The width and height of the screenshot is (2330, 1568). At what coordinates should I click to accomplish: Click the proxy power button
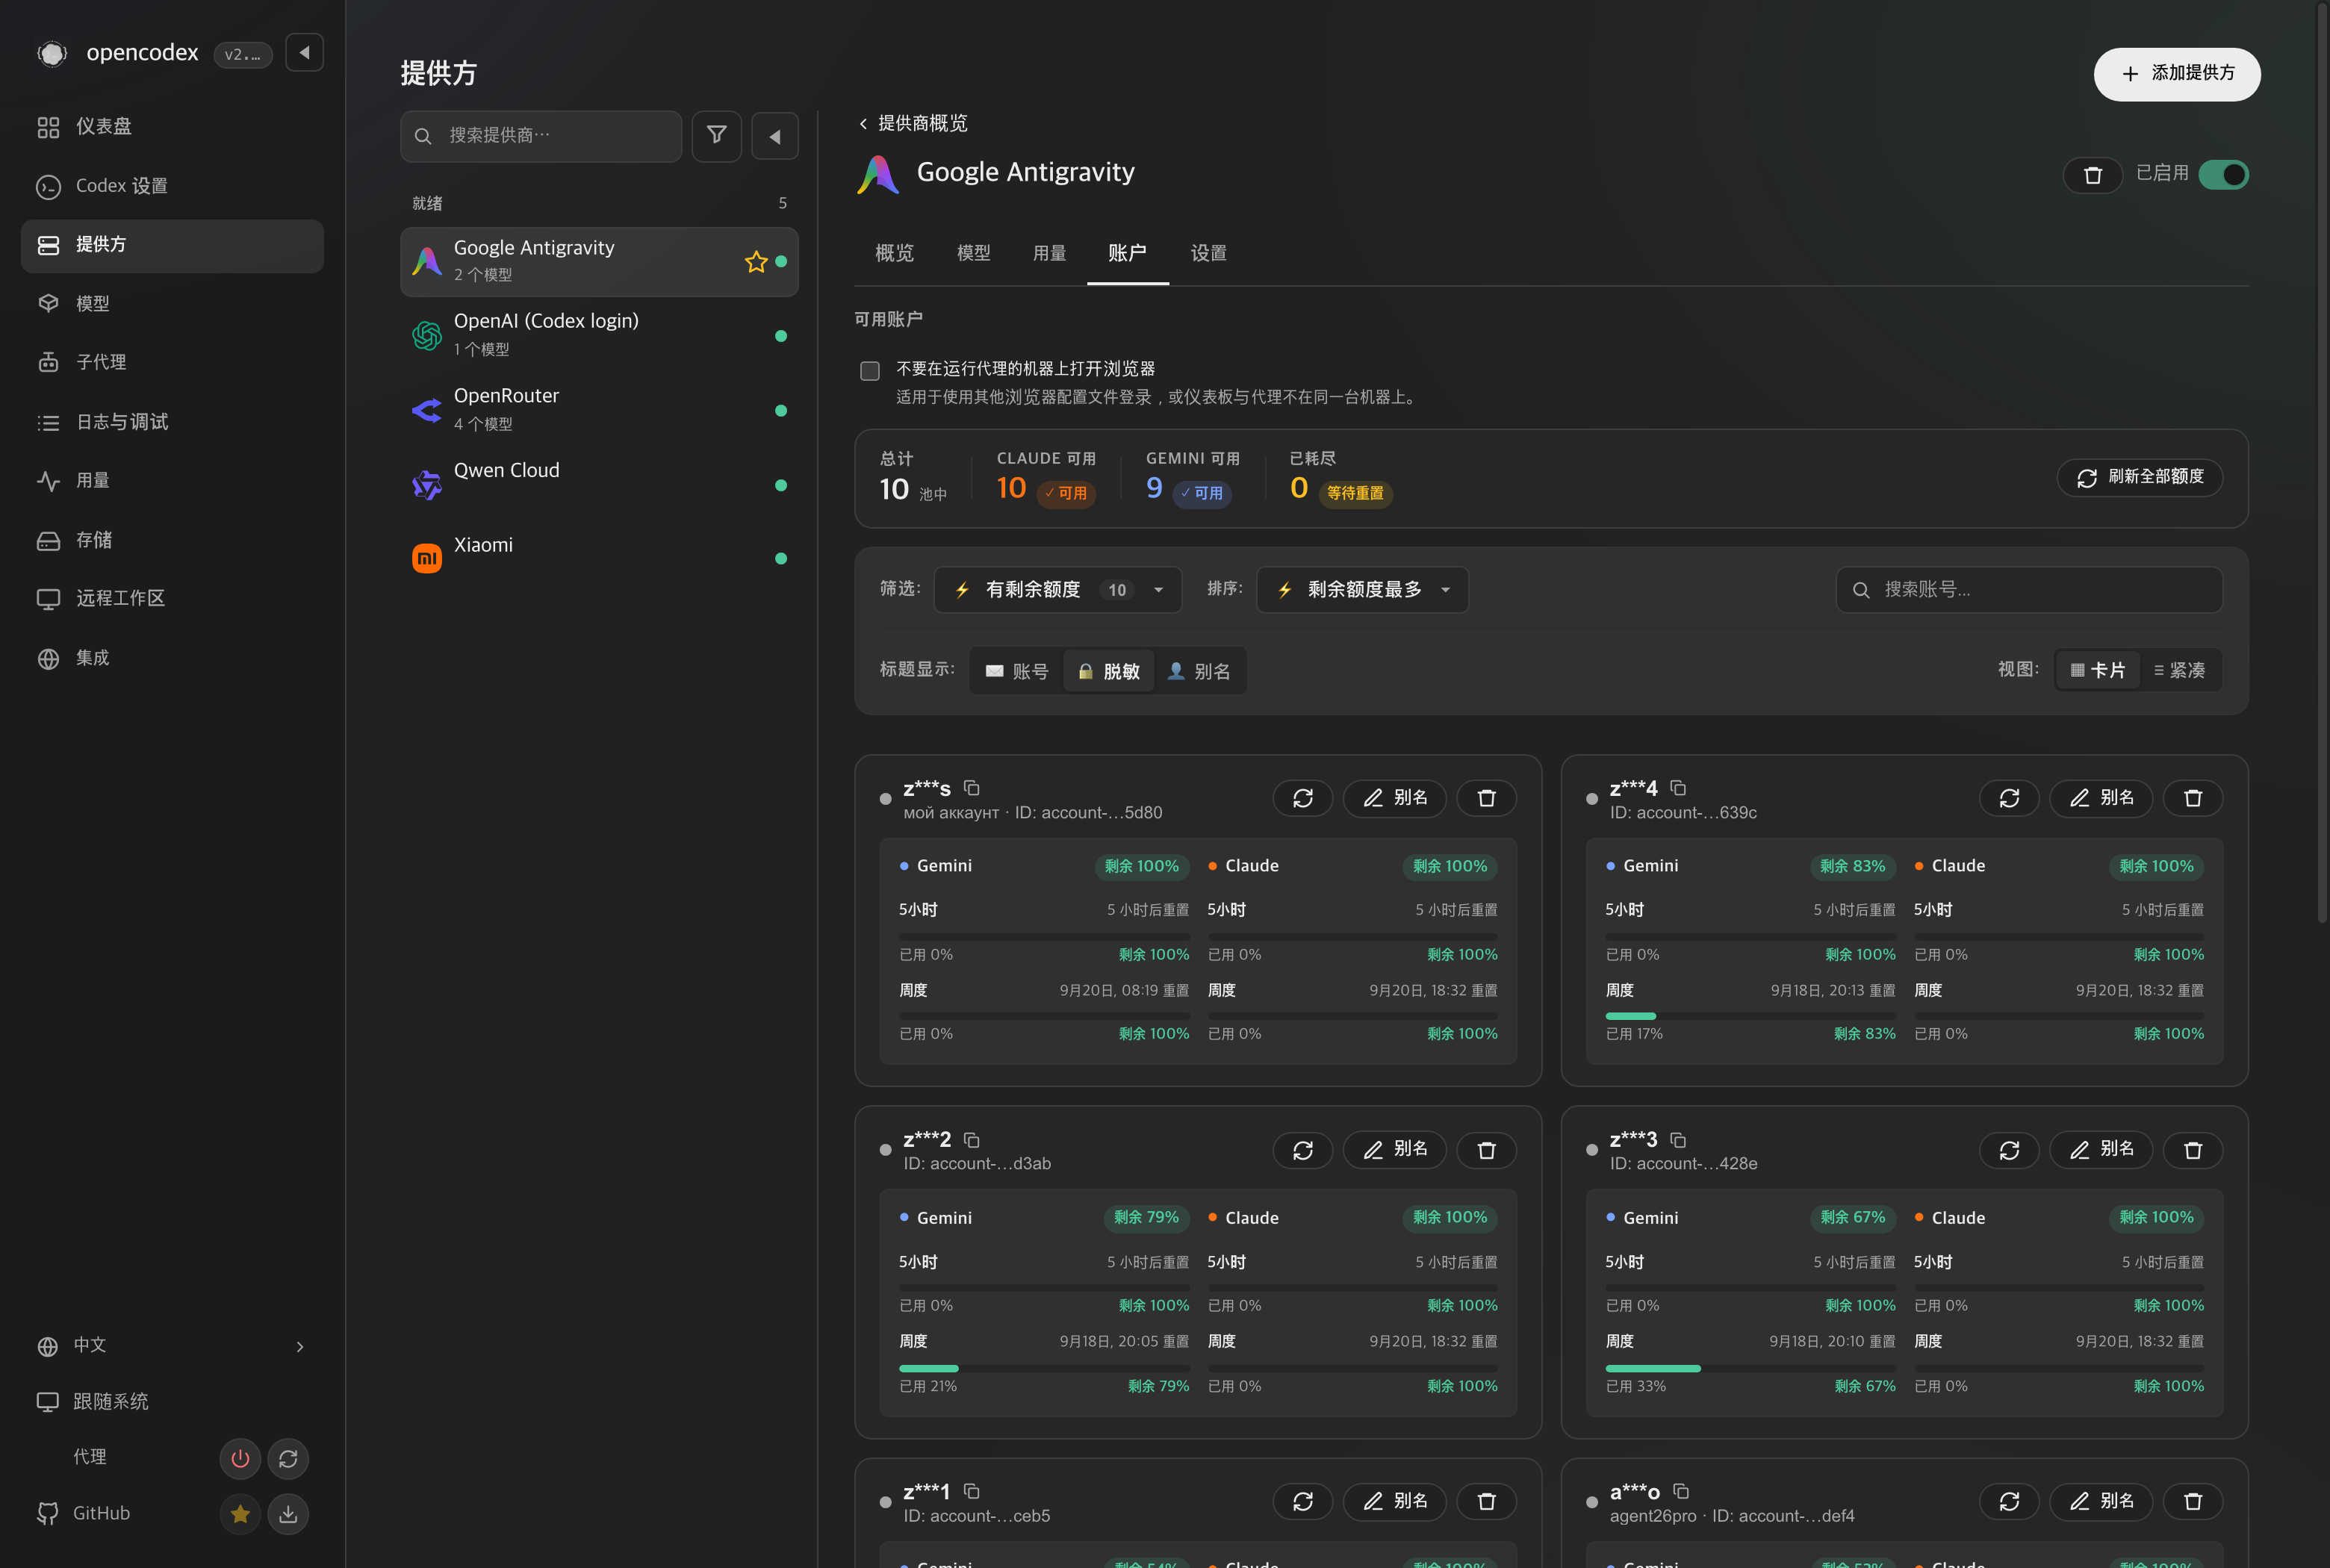tap(240, 1458)
